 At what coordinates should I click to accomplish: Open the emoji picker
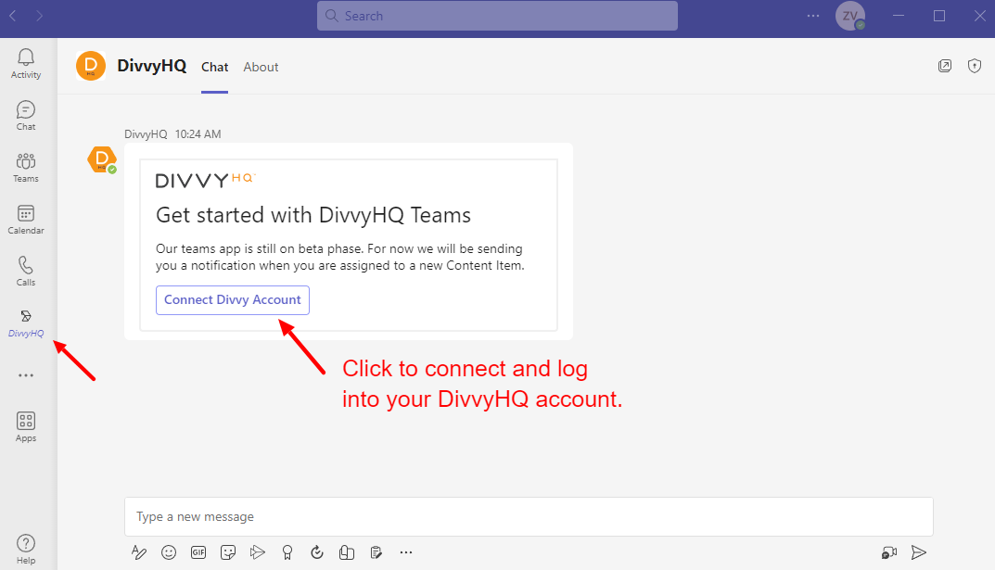[x=169, y=553]
